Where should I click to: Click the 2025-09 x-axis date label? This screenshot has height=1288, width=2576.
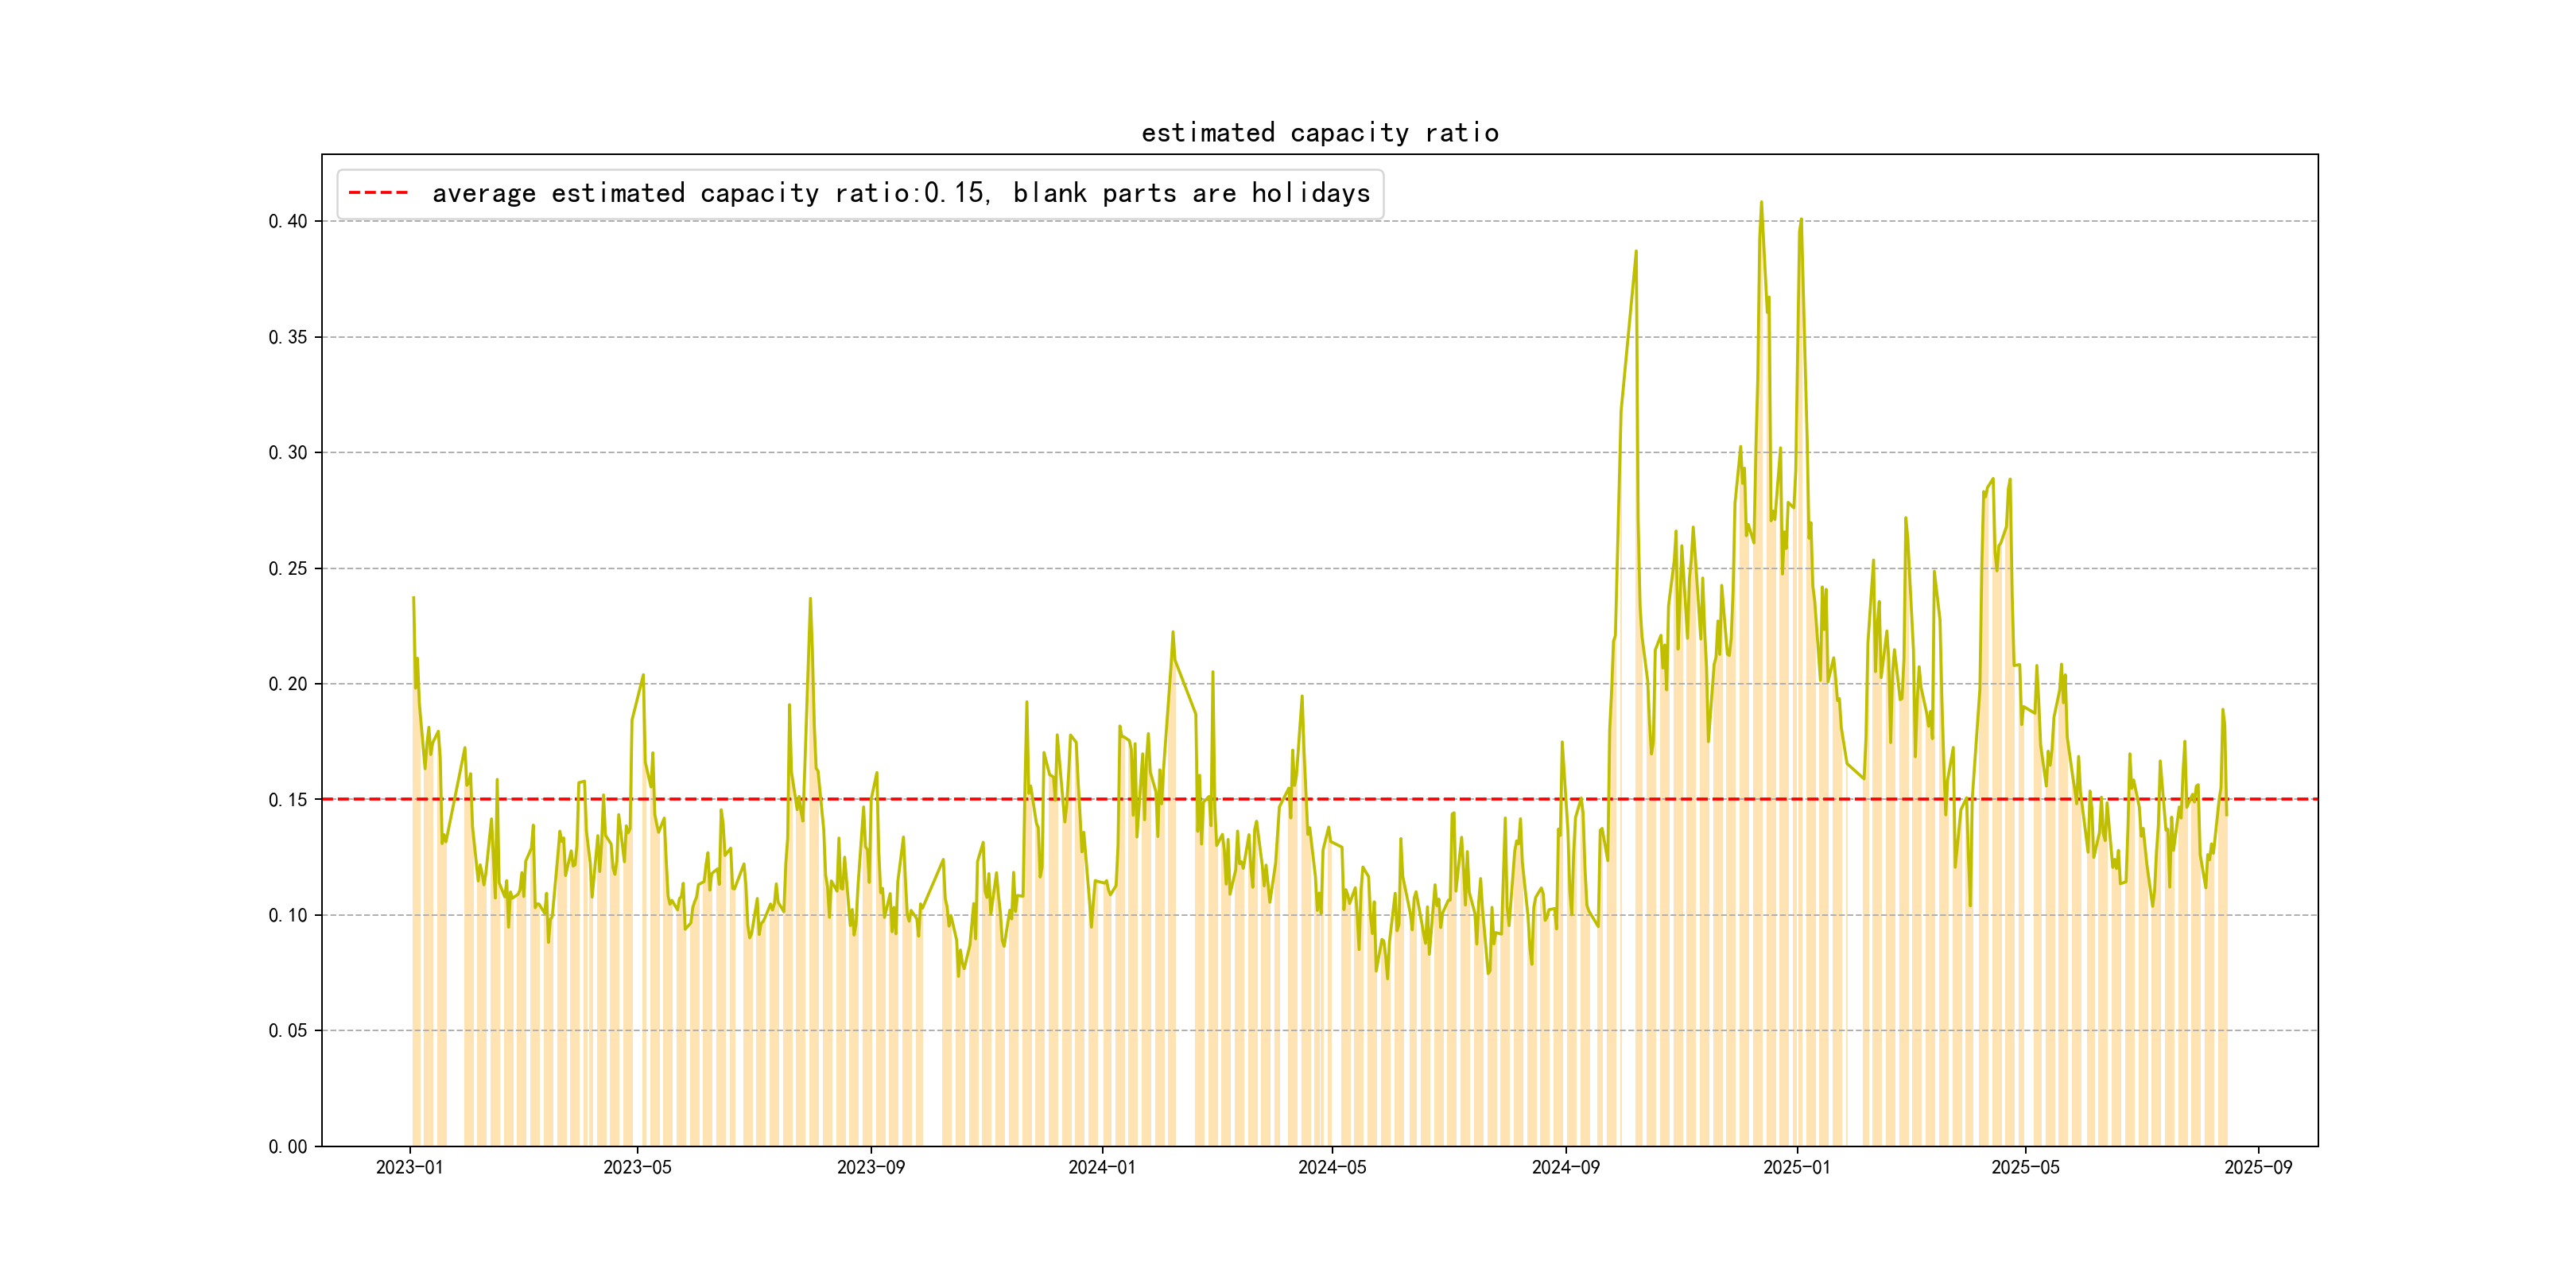tap(2258, 1168)
